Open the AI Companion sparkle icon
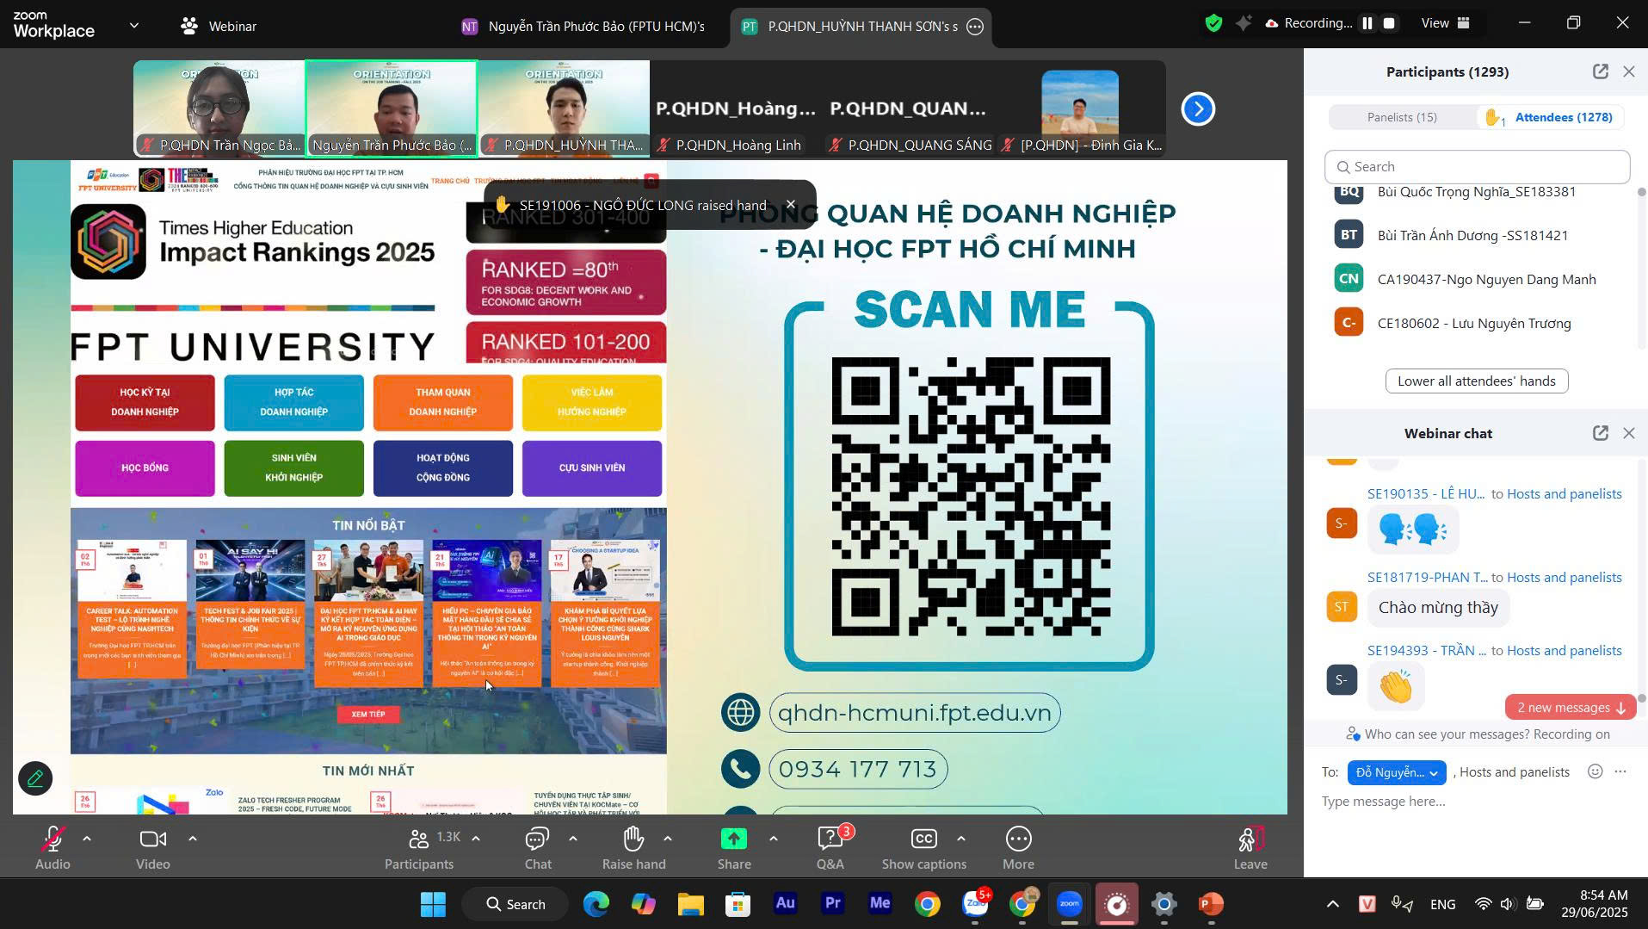Image resolution: width=1648 pixels, height=929 pixels. click(1243, 24)
